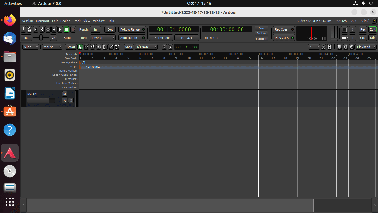
Task: Click the Zoom to Session icon
Action: tap(351, 47)
